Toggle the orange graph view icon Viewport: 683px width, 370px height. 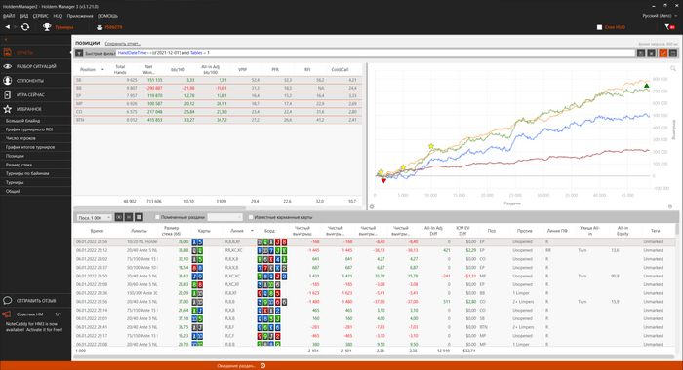(x=663, y=53)
